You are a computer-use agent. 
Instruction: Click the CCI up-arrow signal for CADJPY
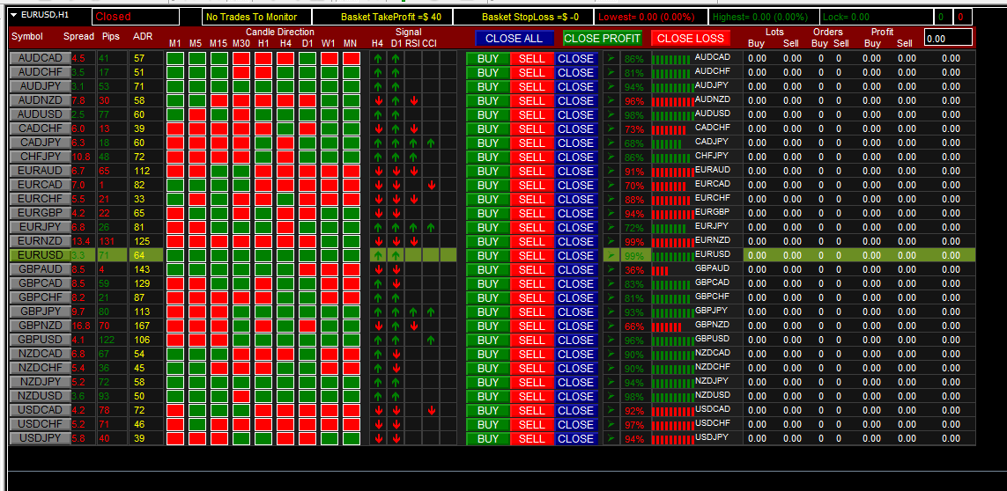coord(431,143)
